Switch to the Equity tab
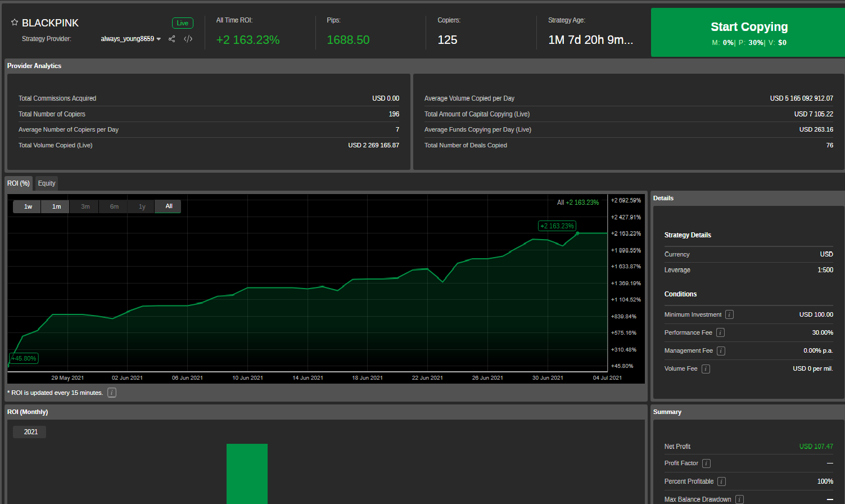Viewport: 845px width, 504px height. click(x=47, y=183)
